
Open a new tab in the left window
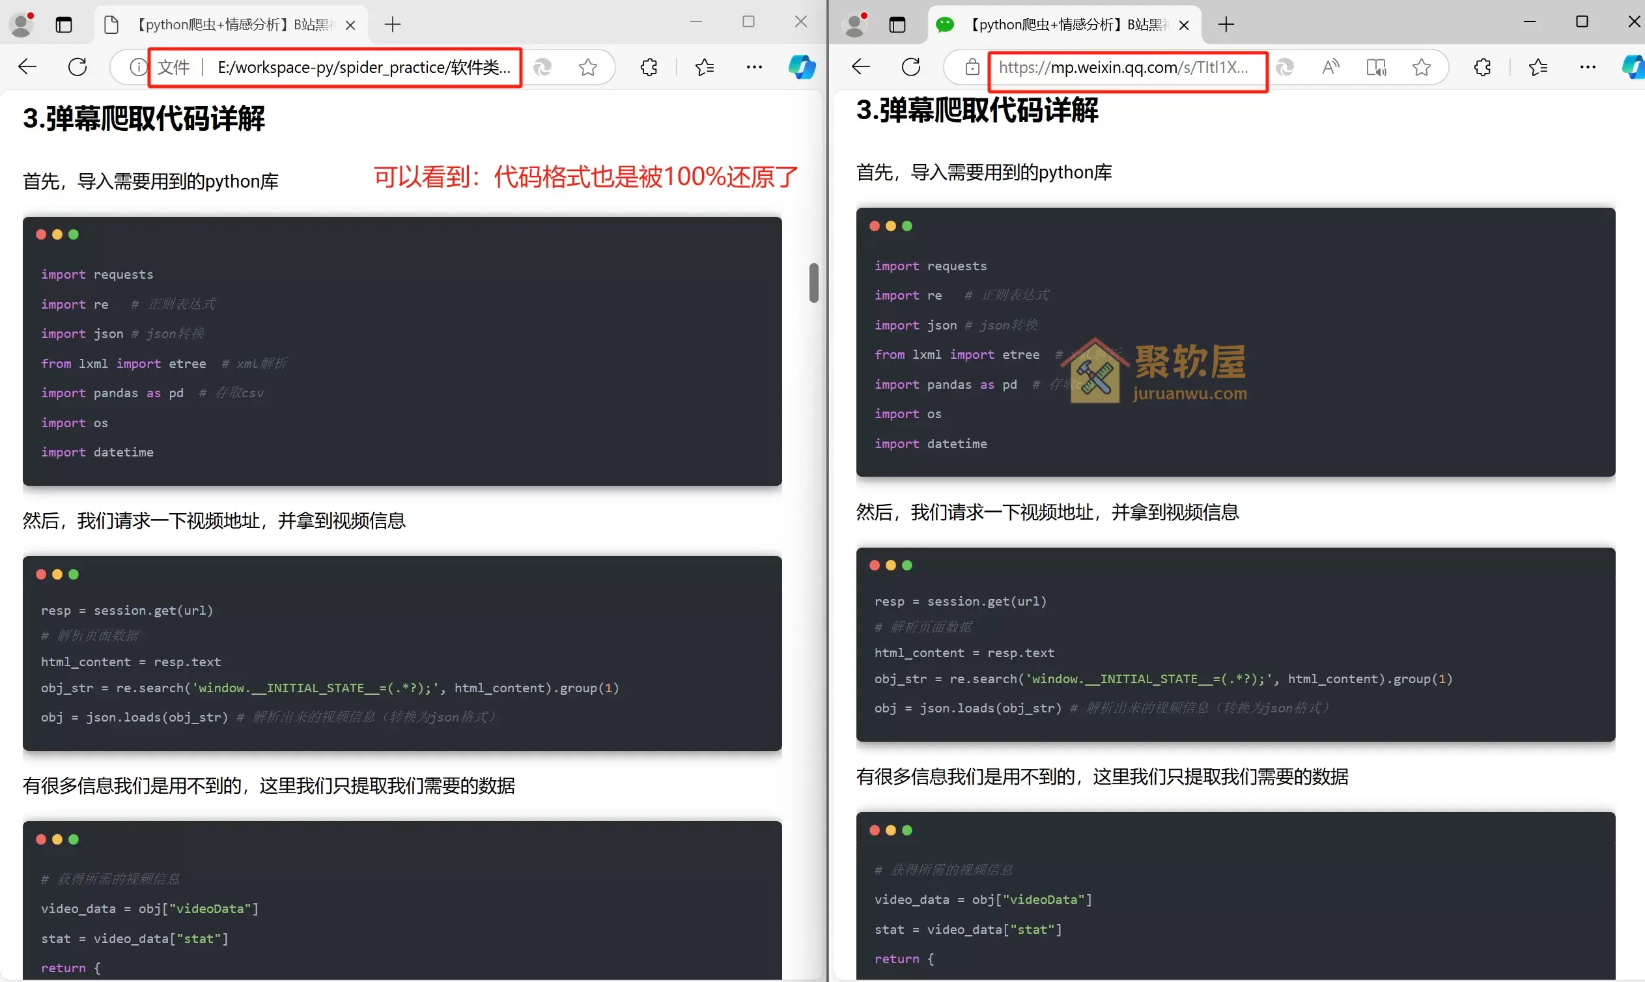[393, 25]
